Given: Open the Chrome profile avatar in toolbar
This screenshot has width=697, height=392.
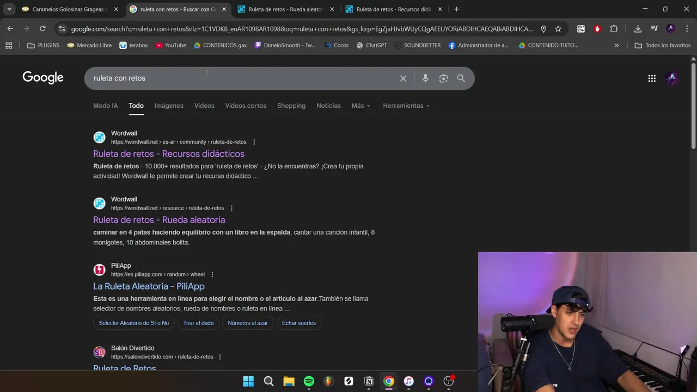Looking at the screenshot, I should pos(670,29).
